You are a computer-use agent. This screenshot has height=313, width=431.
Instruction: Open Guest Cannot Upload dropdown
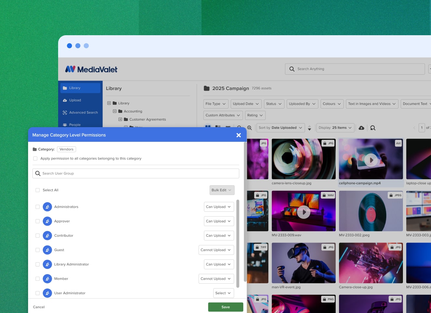click(x=216, y=250)
